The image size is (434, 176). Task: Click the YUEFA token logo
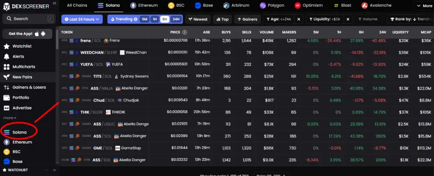(x=108, y=65)
